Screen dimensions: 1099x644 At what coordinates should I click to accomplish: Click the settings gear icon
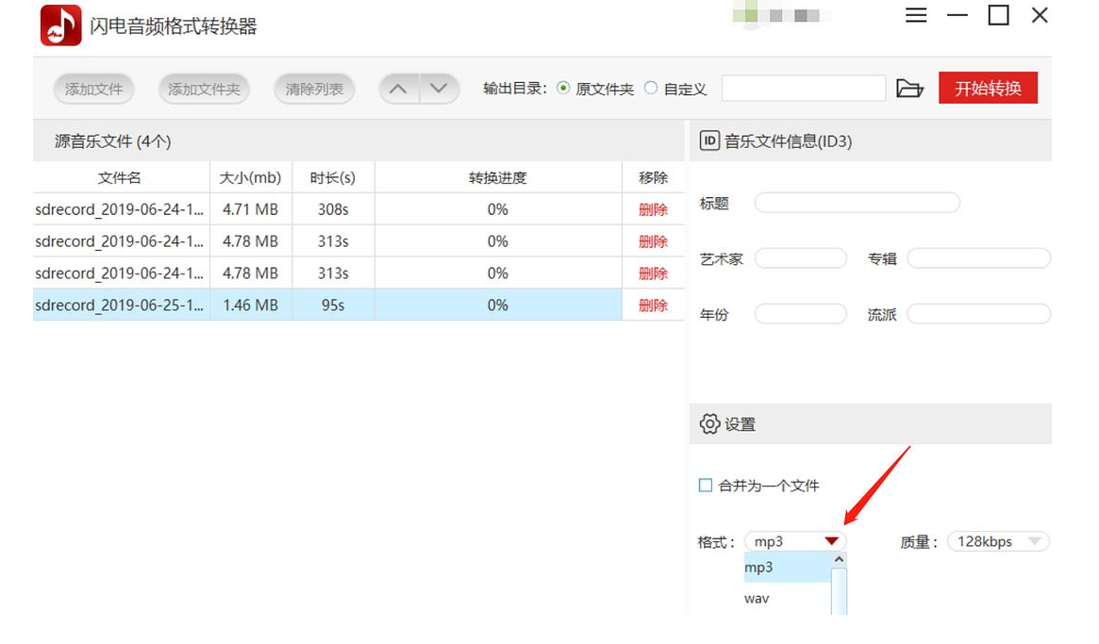click(x=709, y=424)
